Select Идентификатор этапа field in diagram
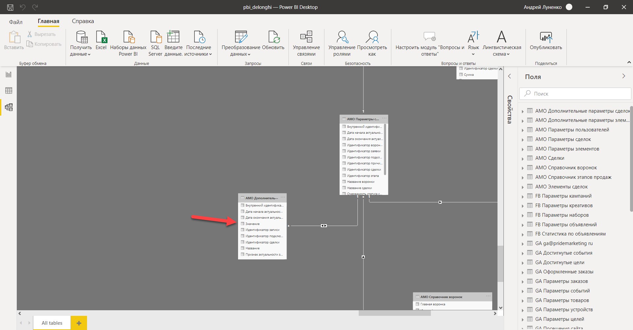The height and width of the screenshot is (330, 633). pyautogui.click(x=363, y=176)
